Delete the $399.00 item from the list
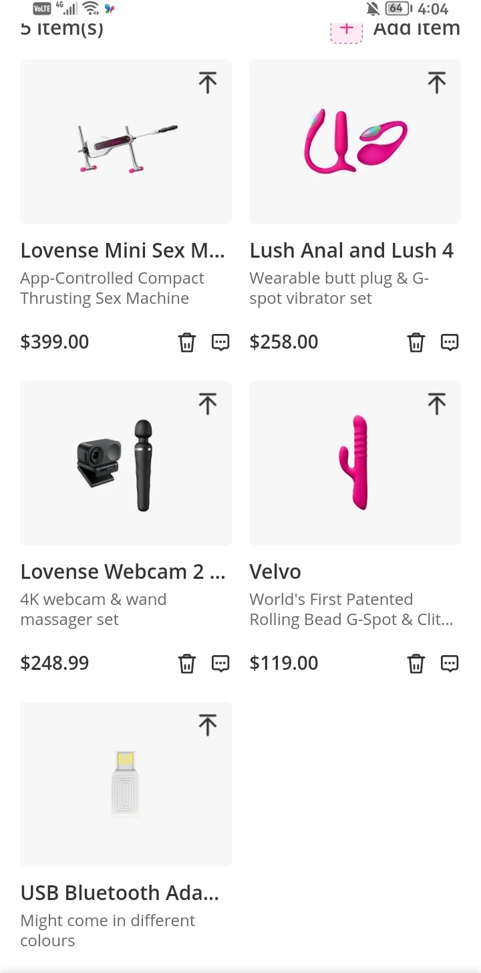The height and width of the screenshot is (973, 481). (x=187, y=343)
